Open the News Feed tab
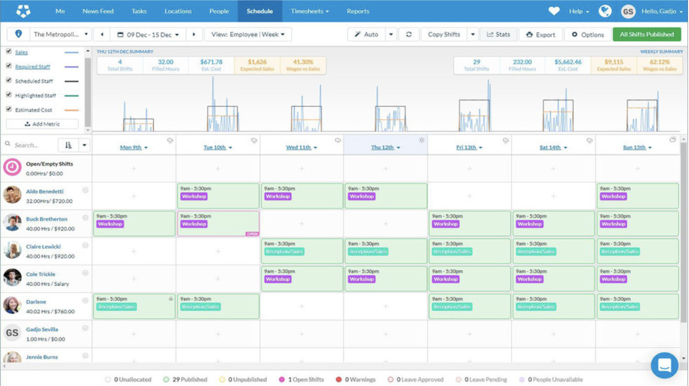Screen dimensions: 689x386 tap(98, 11)
